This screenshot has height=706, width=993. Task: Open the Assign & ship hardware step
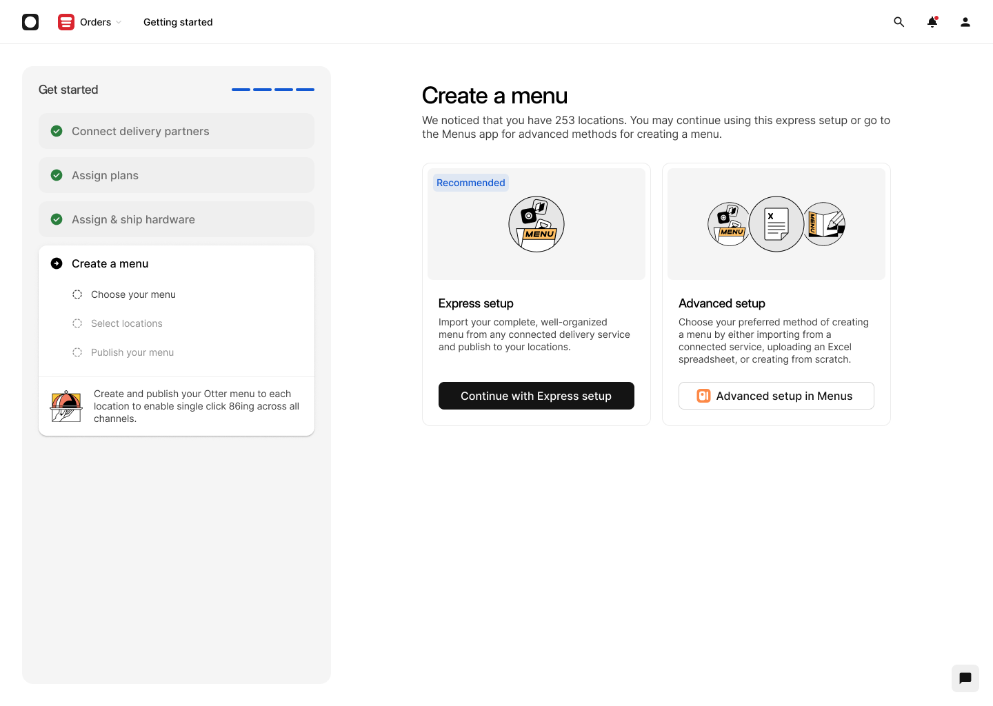tap(177, 219)
